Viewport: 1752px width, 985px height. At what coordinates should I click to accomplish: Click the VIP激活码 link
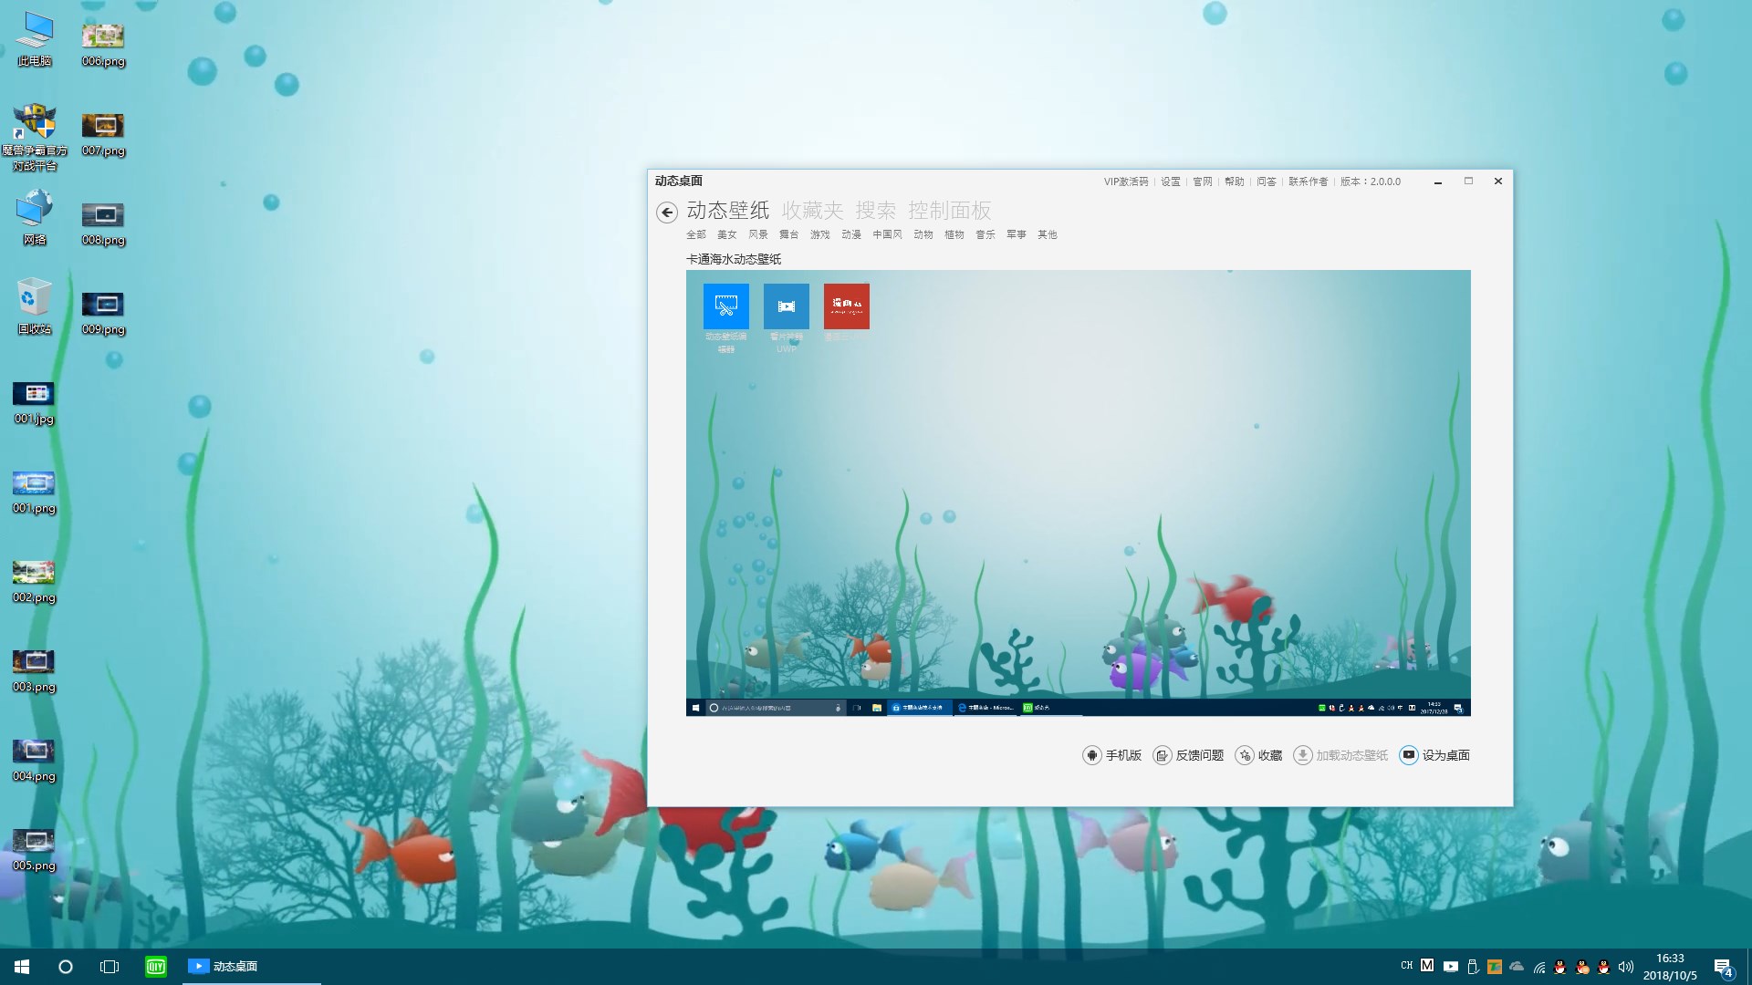(1127, 181)
